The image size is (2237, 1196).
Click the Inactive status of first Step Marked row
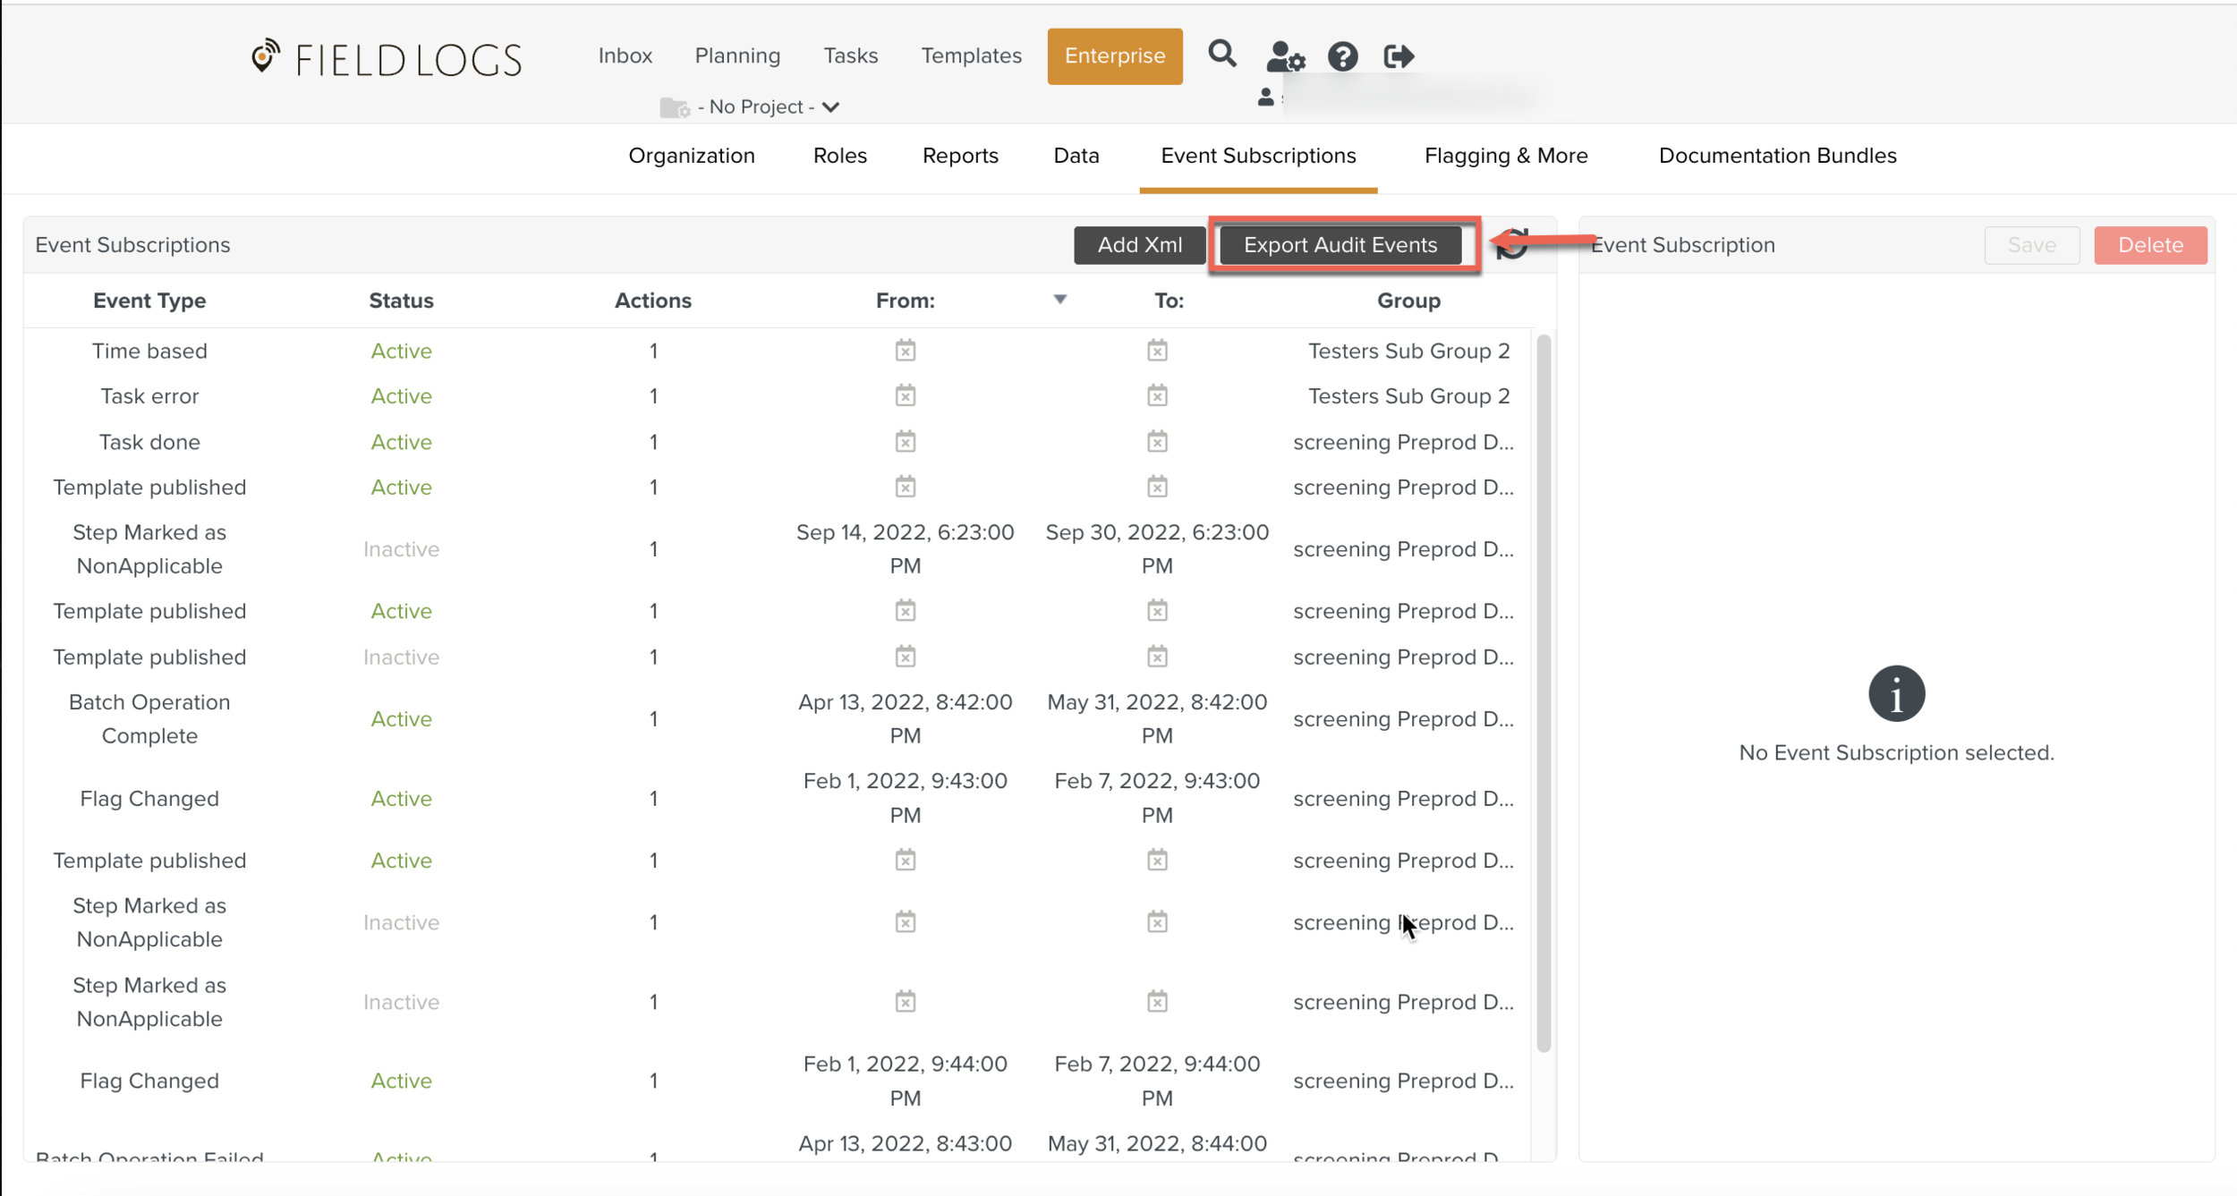(401, 549)
